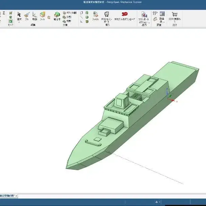The image size is (206, 206).
Task: Choose the 移動 (Move) tool
Action: 35,16
